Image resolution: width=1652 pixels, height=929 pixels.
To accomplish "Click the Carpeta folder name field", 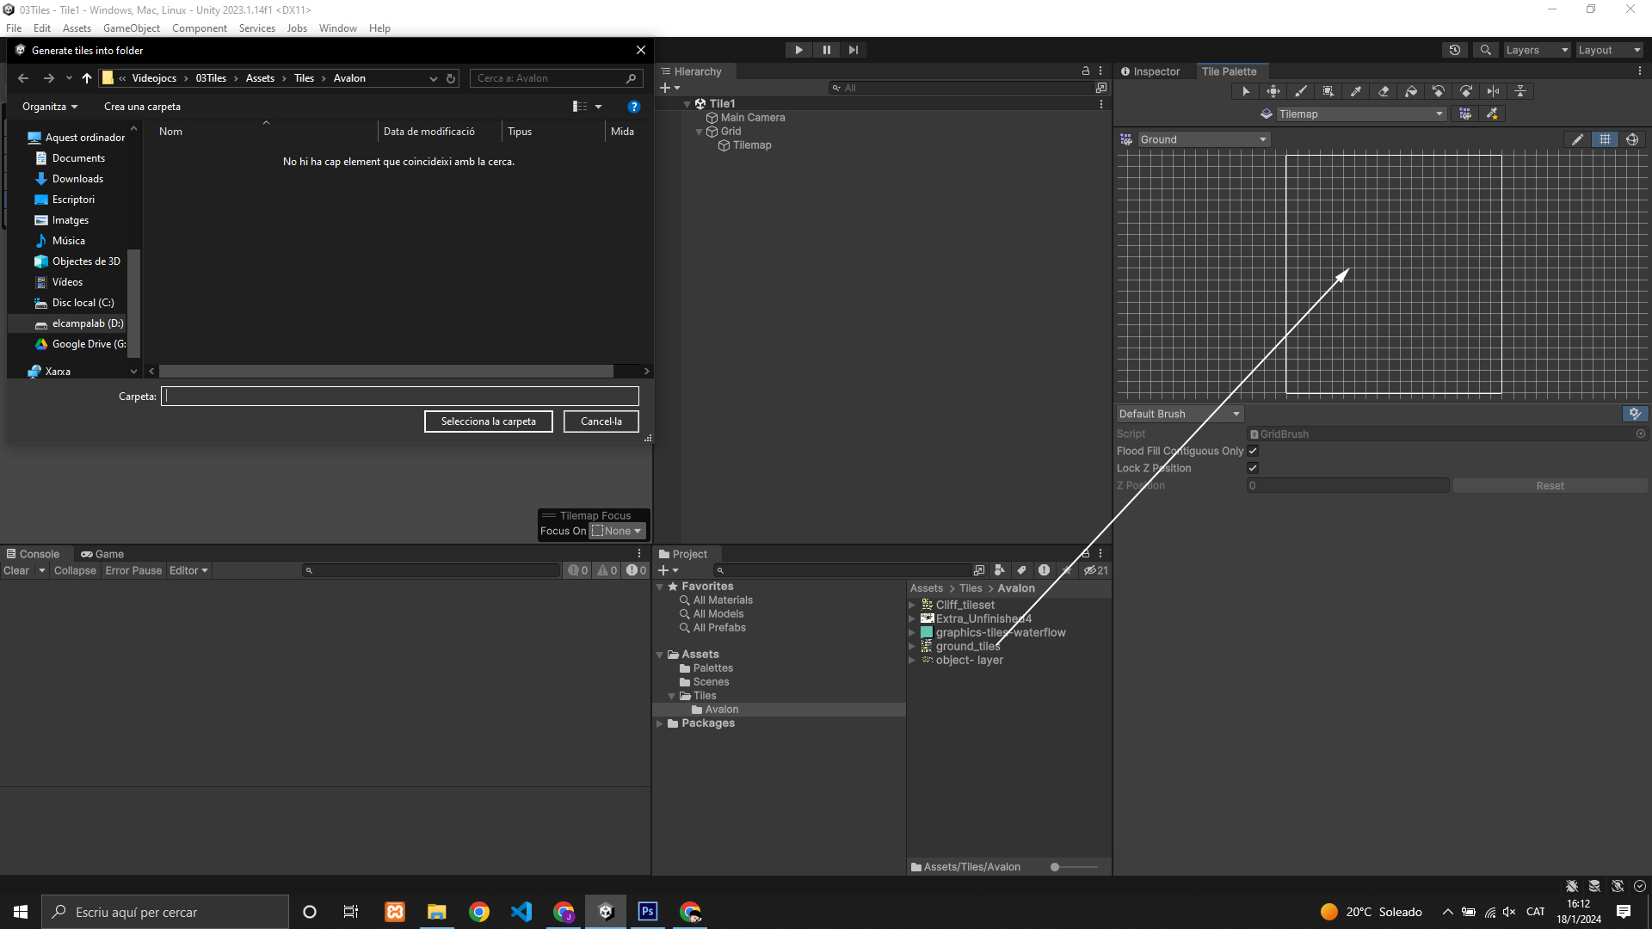I will click(400, 397).
